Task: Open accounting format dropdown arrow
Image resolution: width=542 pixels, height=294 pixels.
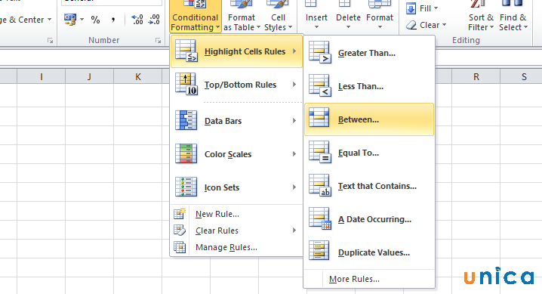Action: (x=82, y=20)
